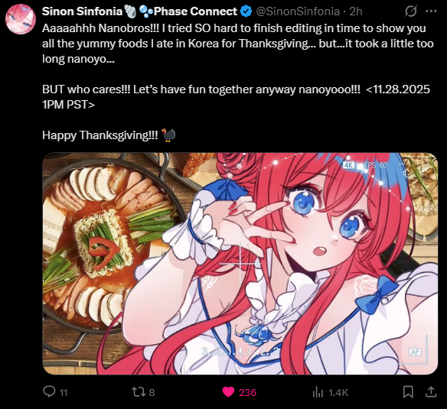This screenshot has width=447, height=409.
Task: Click the reply count 11
Action: click(64, 393)
